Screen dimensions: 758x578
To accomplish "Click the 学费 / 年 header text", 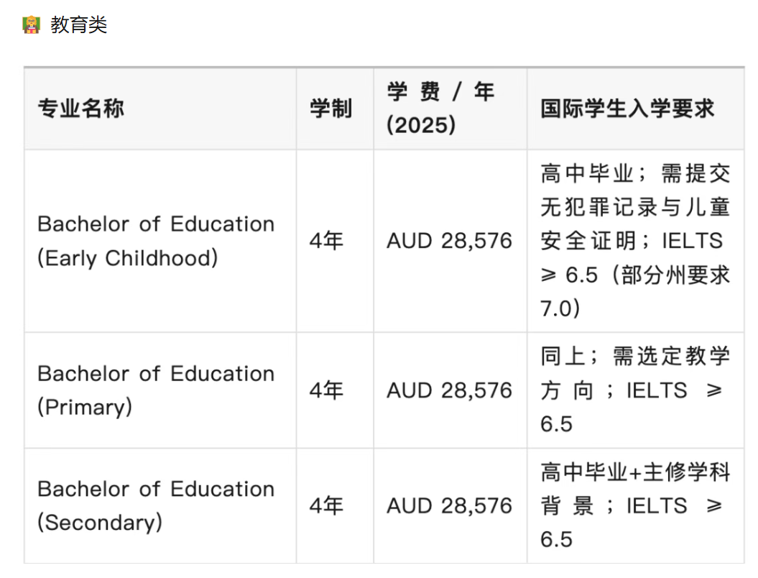I will point(440,92).
